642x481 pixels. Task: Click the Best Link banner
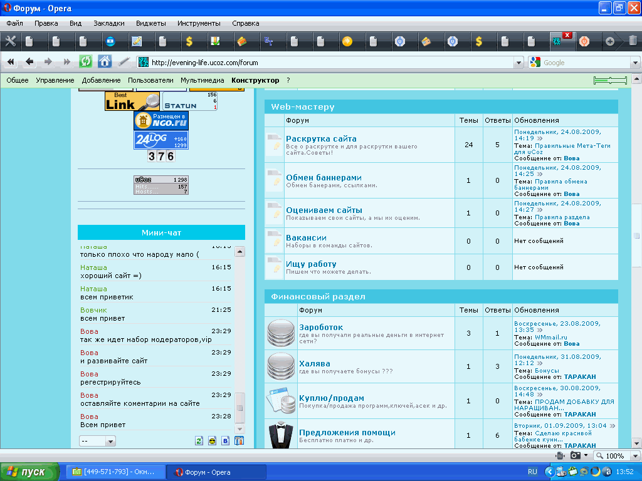pyautogui.click(x=132, y=101)
